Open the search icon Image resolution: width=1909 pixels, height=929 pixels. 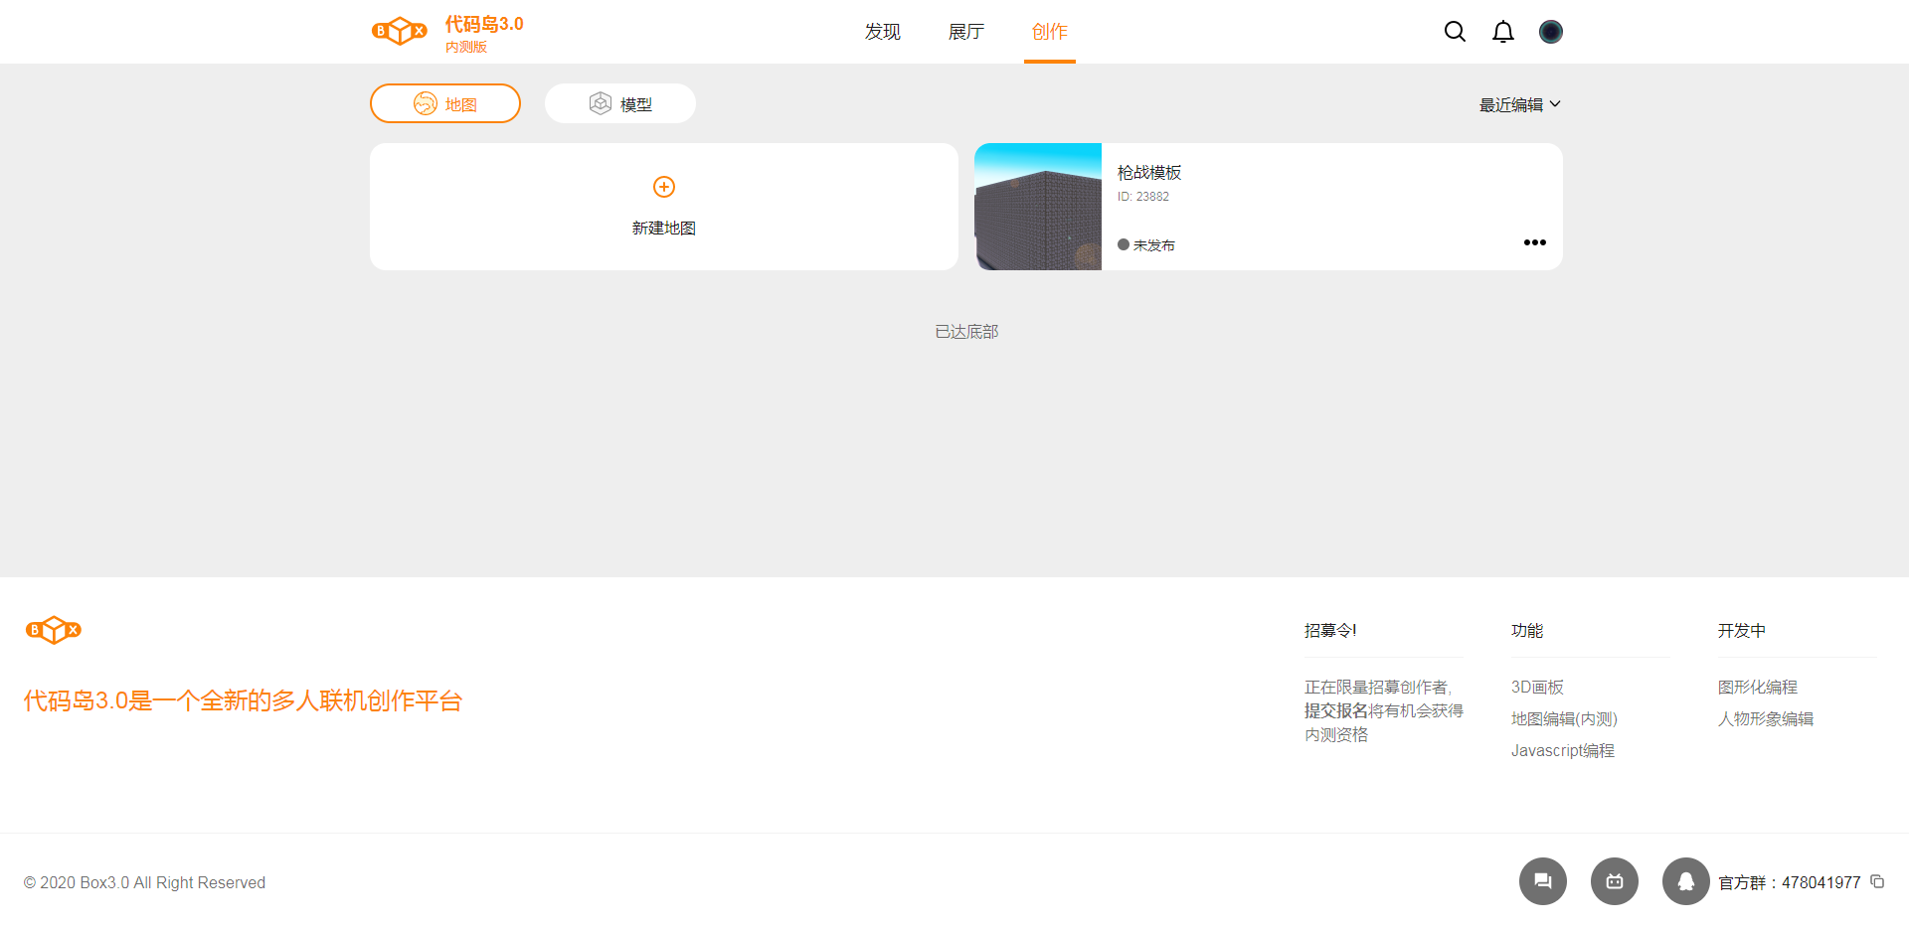tap(1455, 32)
